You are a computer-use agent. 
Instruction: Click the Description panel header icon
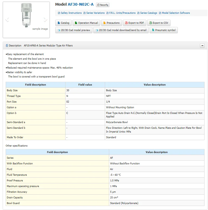coord(7,46)
